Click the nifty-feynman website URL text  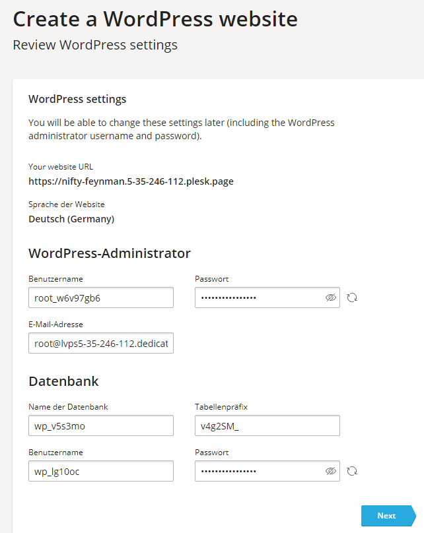[x=131, y=181]
